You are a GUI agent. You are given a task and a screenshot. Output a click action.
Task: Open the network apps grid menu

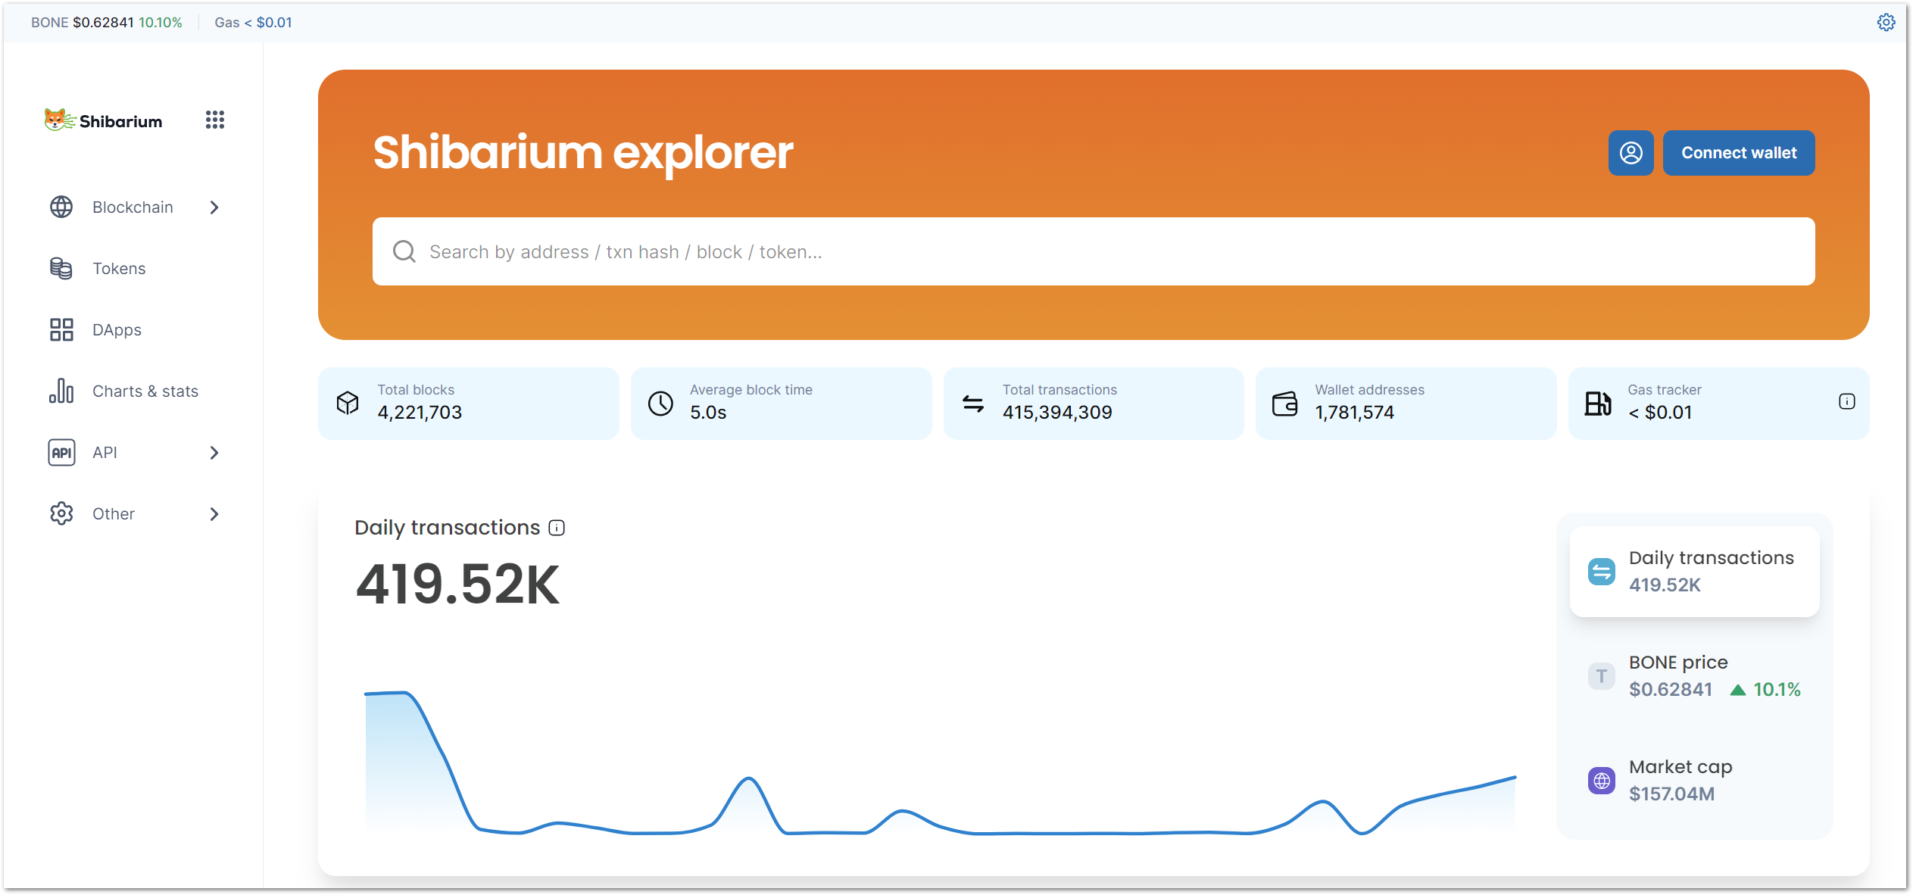(215, 120)
